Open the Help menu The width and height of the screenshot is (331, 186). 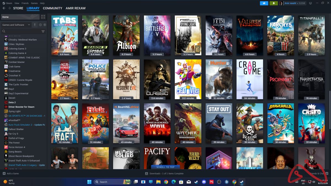tap(42, 3)
